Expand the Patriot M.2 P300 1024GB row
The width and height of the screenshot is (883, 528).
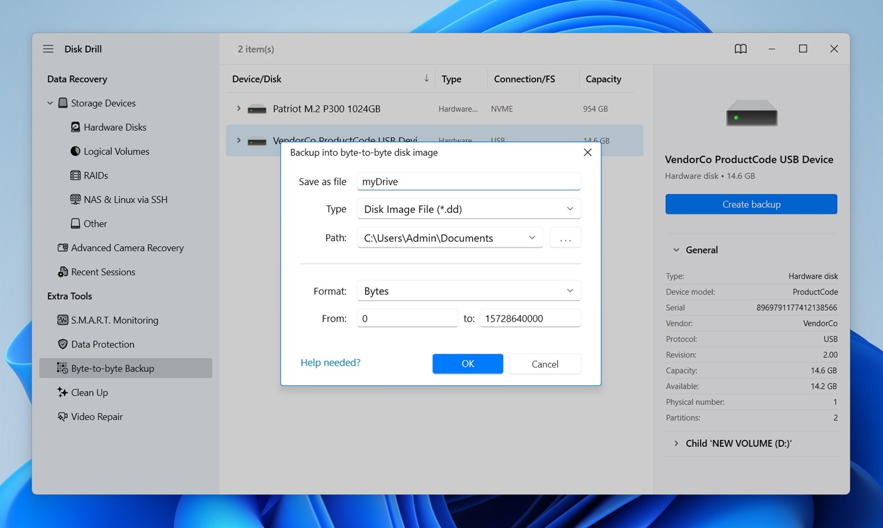click(x=238, y=109)
